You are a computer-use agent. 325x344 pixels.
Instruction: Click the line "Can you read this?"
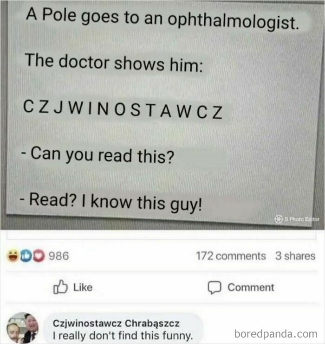pyautogui.click(x=97, y=155)
